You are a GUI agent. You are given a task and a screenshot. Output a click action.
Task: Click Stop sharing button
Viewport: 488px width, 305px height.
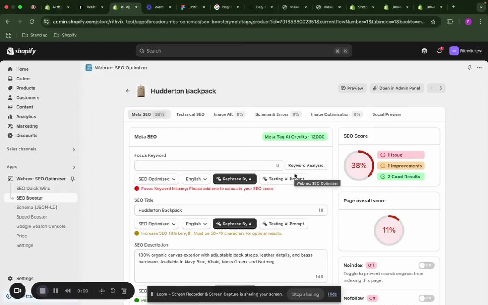(305, 294)
